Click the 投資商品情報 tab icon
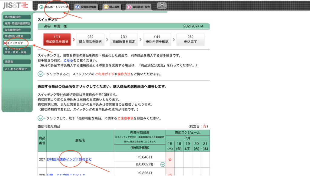This screenshot has width=310, height=176. [77, 7]
